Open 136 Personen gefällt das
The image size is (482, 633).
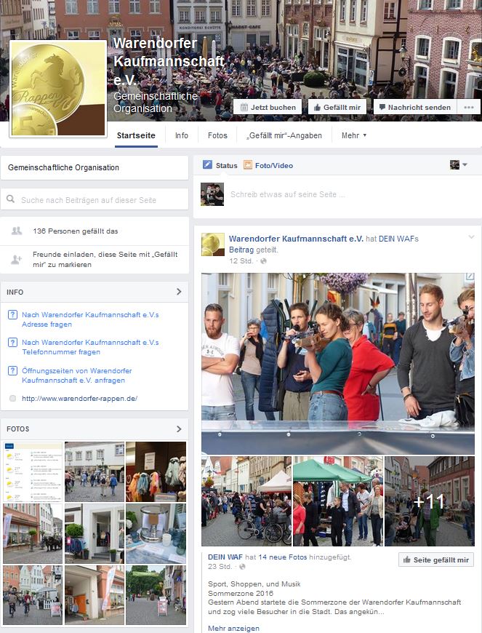(76, 231)
